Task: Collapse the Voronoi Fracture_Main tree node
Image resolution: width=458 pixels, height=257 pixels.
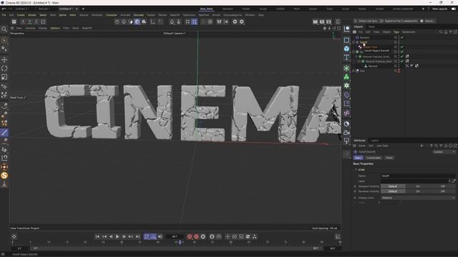Action: tap(359, 61)
